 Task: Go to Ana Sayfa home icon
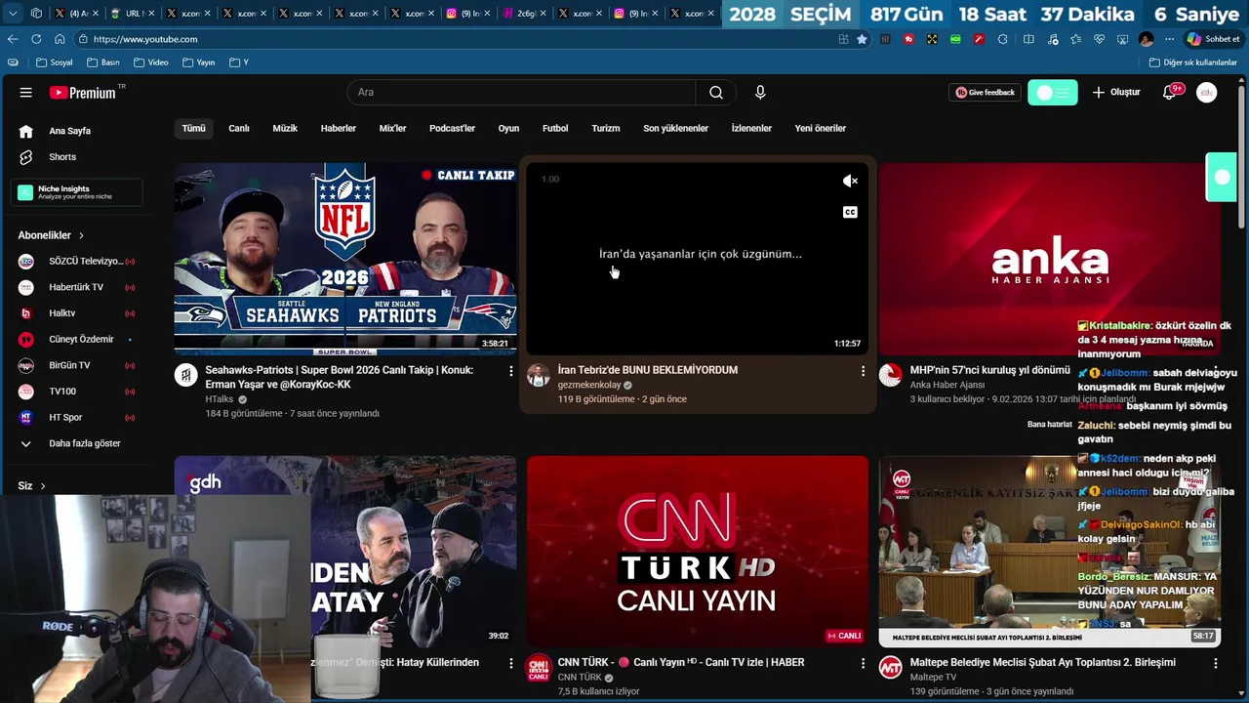coord(26,131)
